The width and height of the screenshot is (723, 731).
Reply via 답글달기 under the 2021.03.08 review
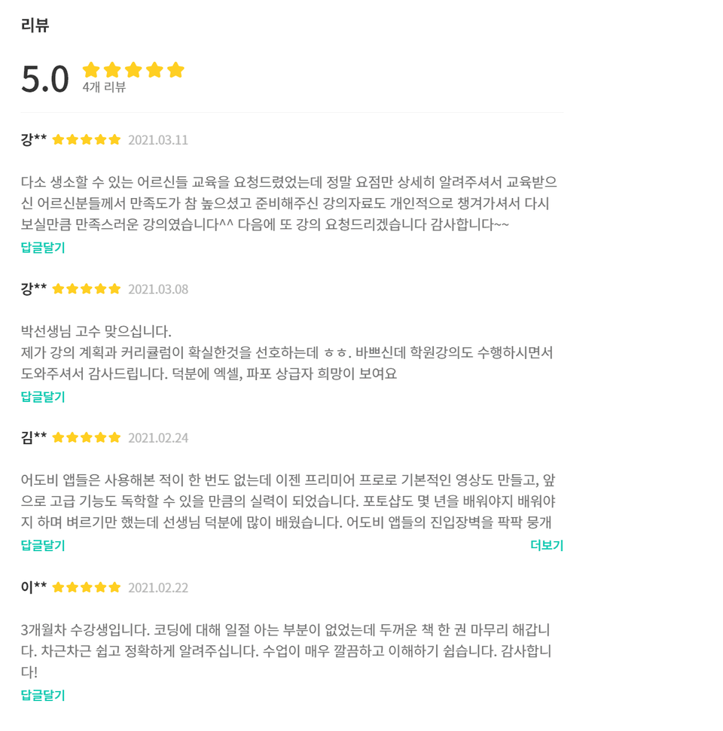coord(43,397)
